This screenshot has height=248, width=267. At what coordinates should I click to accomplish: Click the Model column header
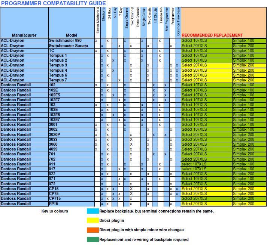click(x=71, y=35)
